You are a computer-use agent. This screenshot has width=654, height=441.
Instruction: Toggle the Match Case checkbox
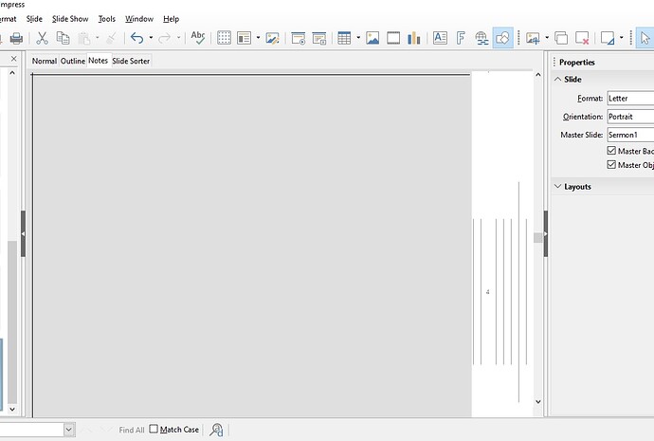pyautogui.click(x=154, y=429)
